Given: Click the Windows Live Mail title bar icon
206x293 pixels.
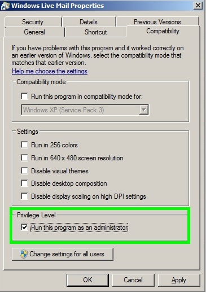Looking at the screenshot, I should click(x=5, y=6).
